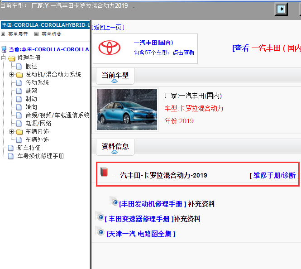Select 当前:丰田-COROLLA-COROLLA root node
This screenshot has height=269, width=301.
[49, 49]
